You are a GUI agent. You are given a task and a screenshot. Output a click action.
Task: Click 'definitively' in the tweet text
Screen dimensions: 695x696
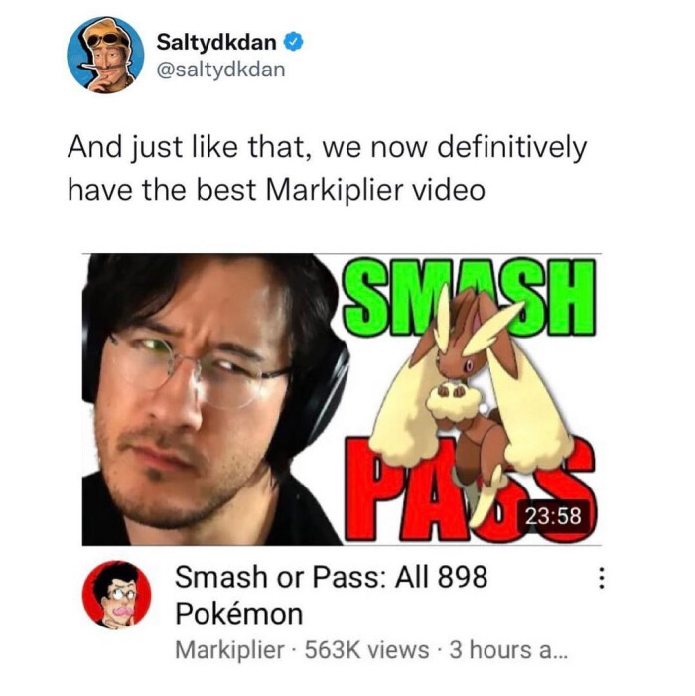point(511,147)
